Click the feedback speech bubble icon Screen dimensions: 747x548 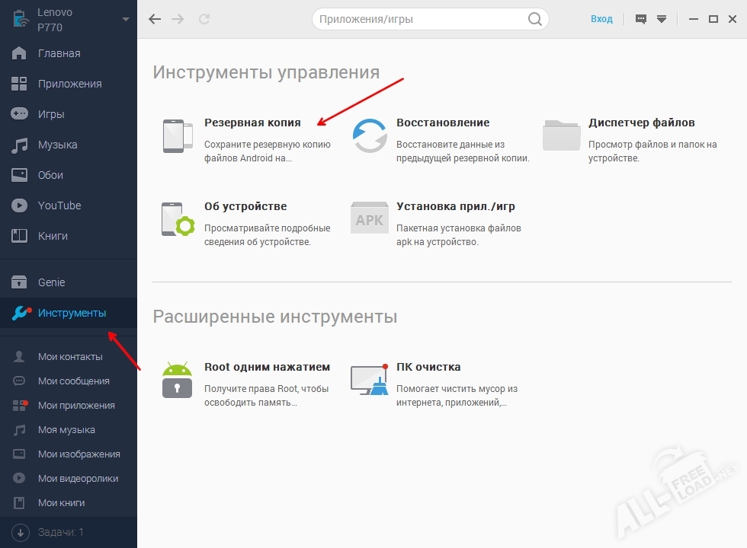639,18
